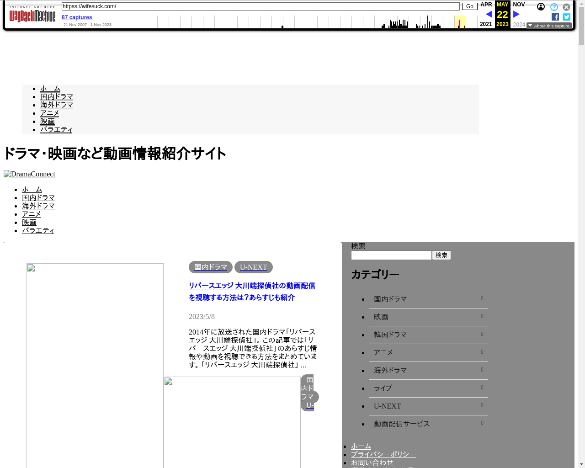Expand the 韓国ドラマ category in sidebar
This screenshot has width=585, height=468.
tap(482, 334)
